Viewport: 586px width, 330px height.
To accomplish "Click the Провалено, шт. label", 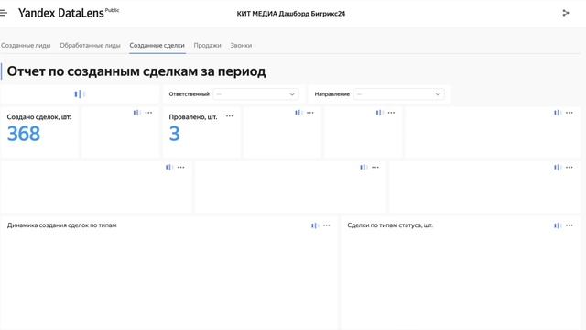I will point(193,117).
